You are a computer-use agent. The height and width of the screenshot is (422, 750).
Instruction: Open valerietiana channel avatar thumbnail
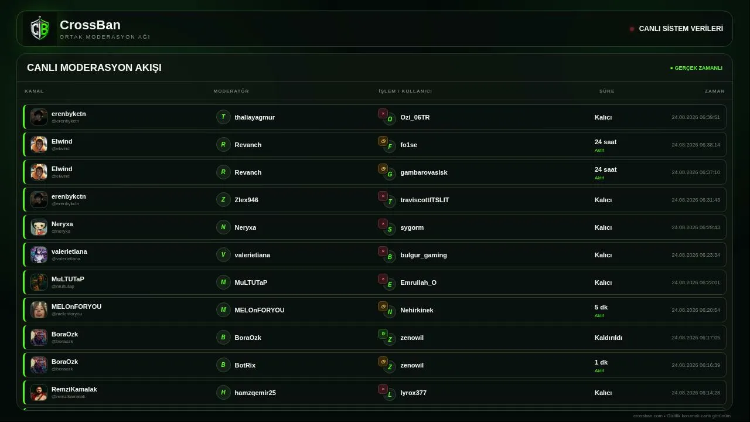point(39,254)
